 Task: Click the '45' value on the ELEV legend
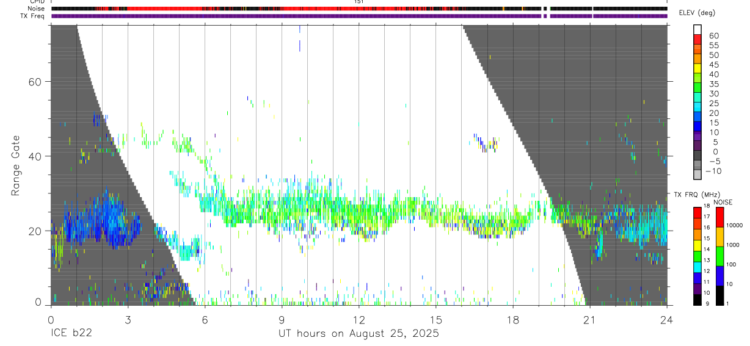pos(713,65)
